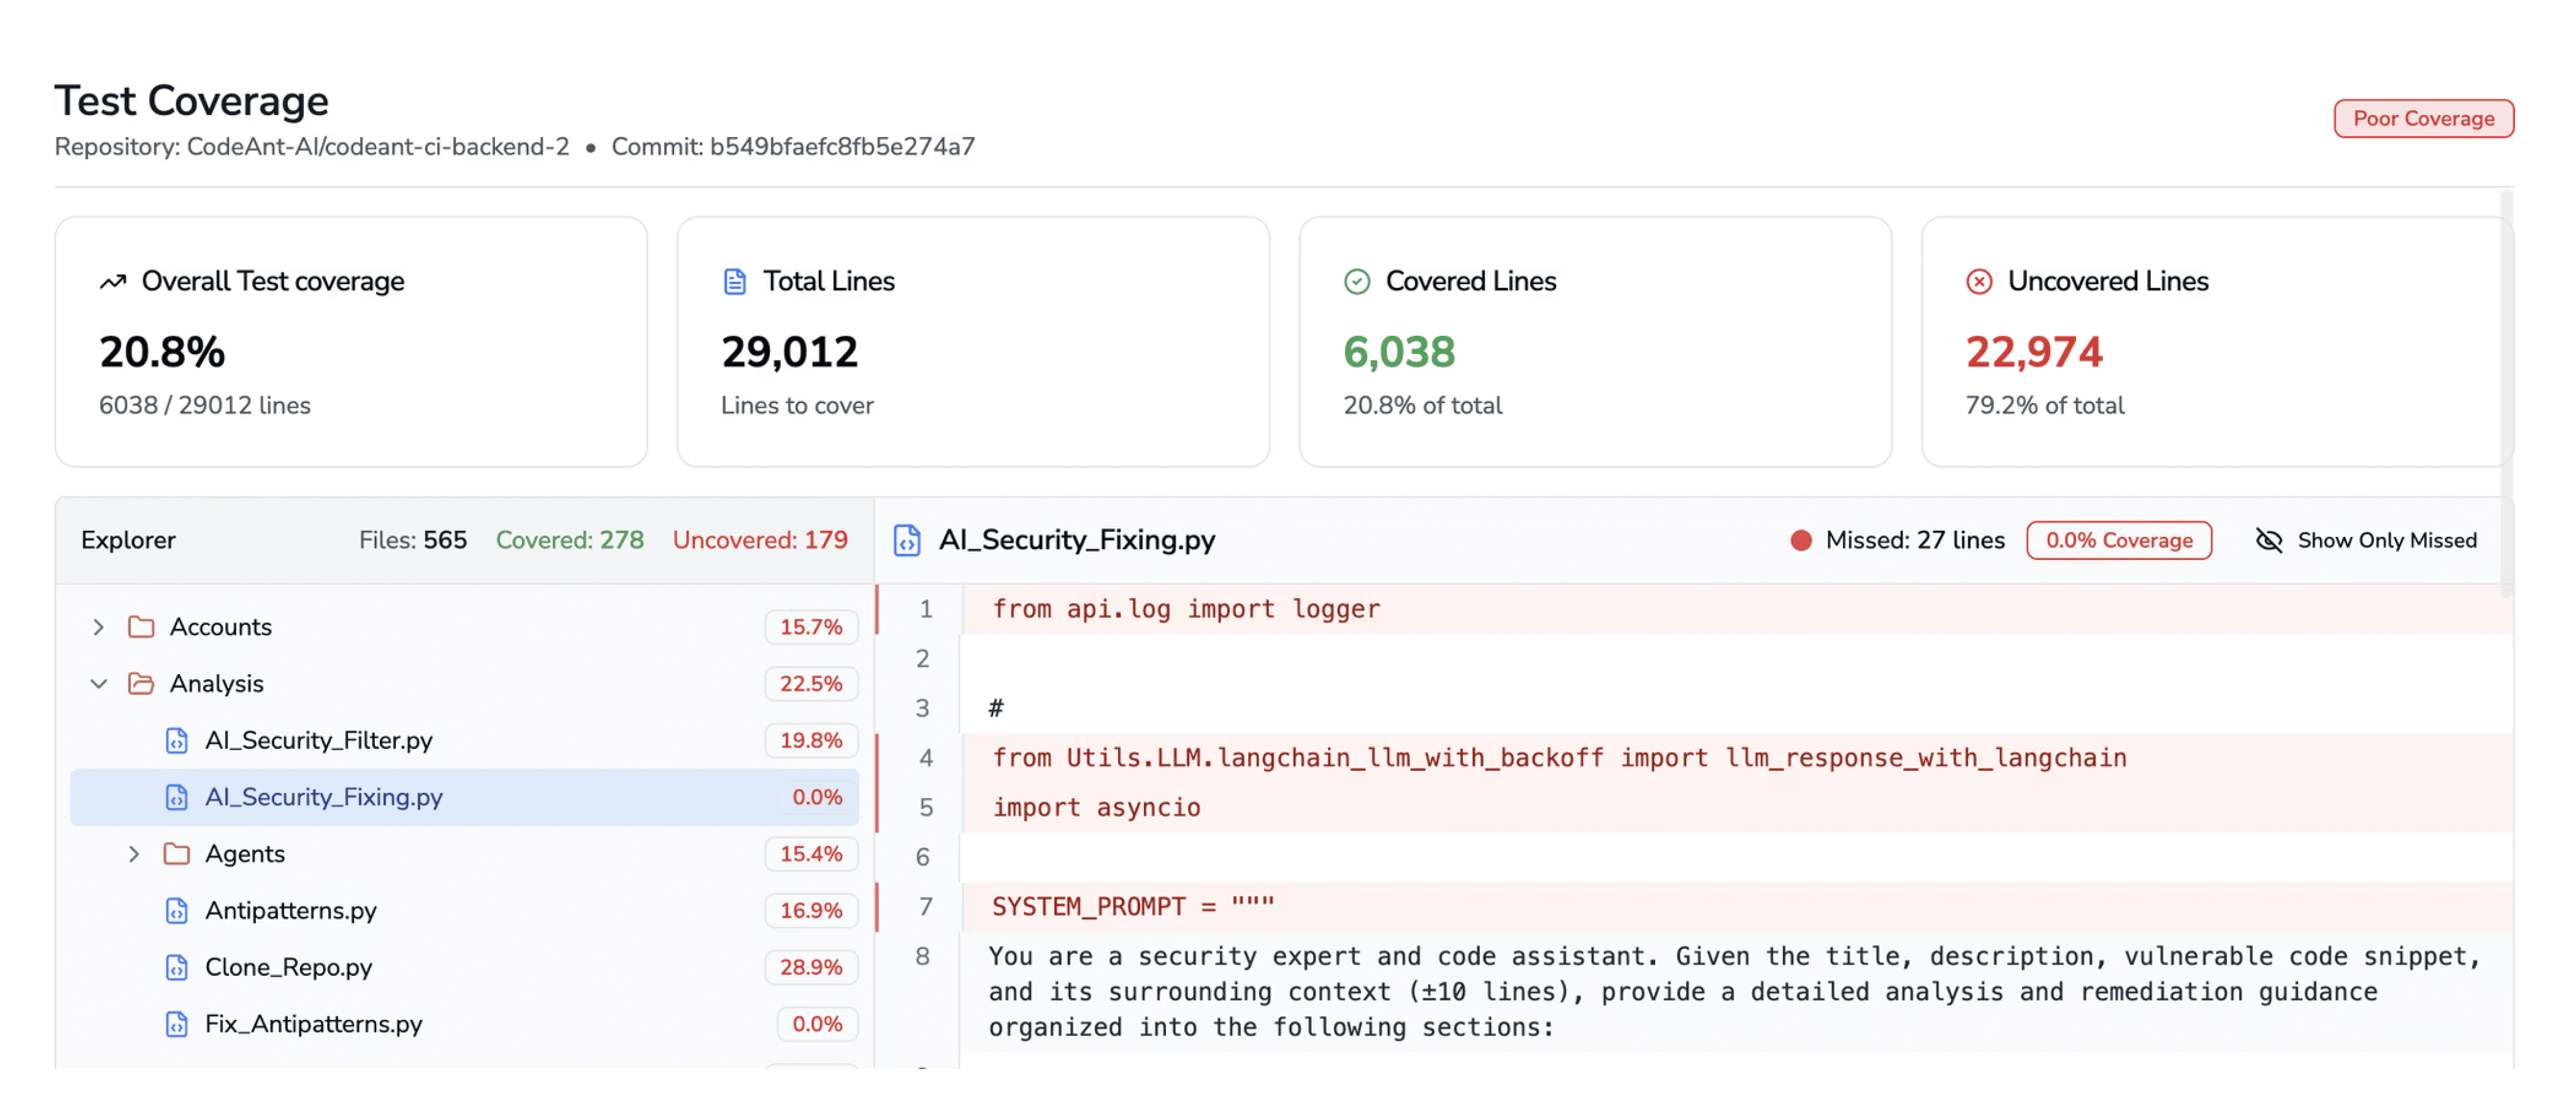Viewport: 2576px width, 1113px height.
Task: Click the 19.8% badge on AI_Security_Filter.py
Action: (x=811, y=741)
